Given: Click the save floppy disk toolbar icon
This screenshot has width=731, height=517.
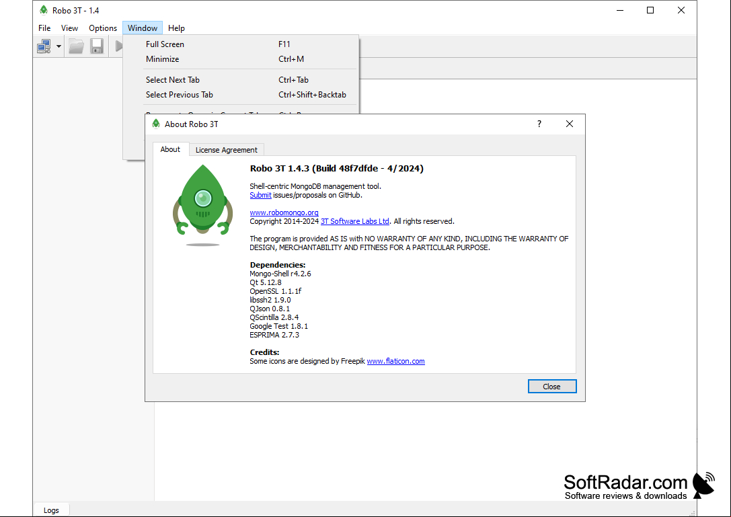Looking at the screenshot, I should point(97,46).
